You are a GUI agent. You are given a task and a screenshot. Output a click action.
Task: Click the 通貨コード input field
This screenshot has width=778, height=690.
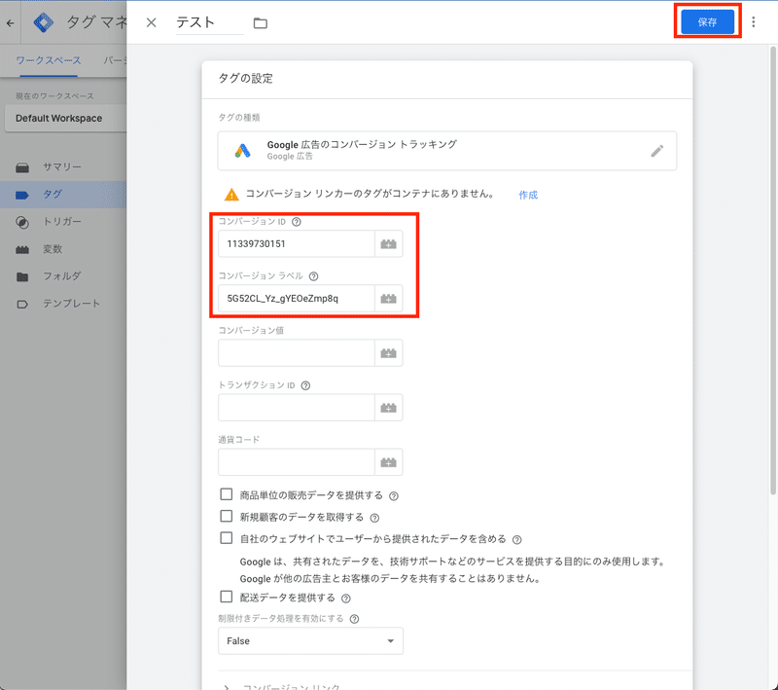point(297,462)
